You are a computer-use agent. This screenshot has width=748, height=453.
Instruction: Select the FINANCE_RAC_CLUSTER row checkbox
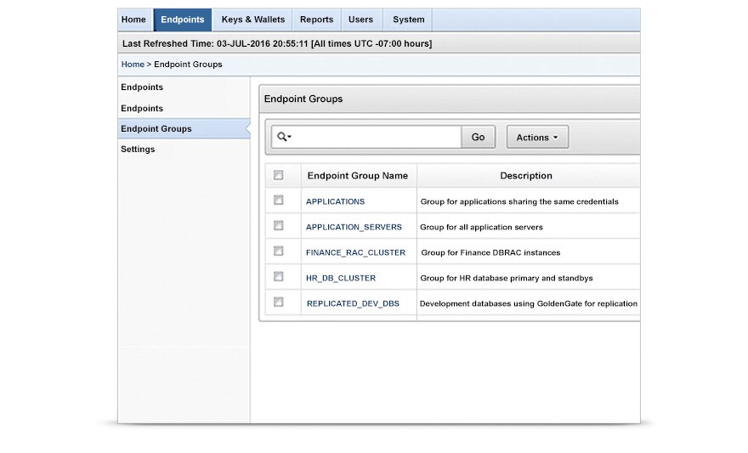click(x=278, y=252)
